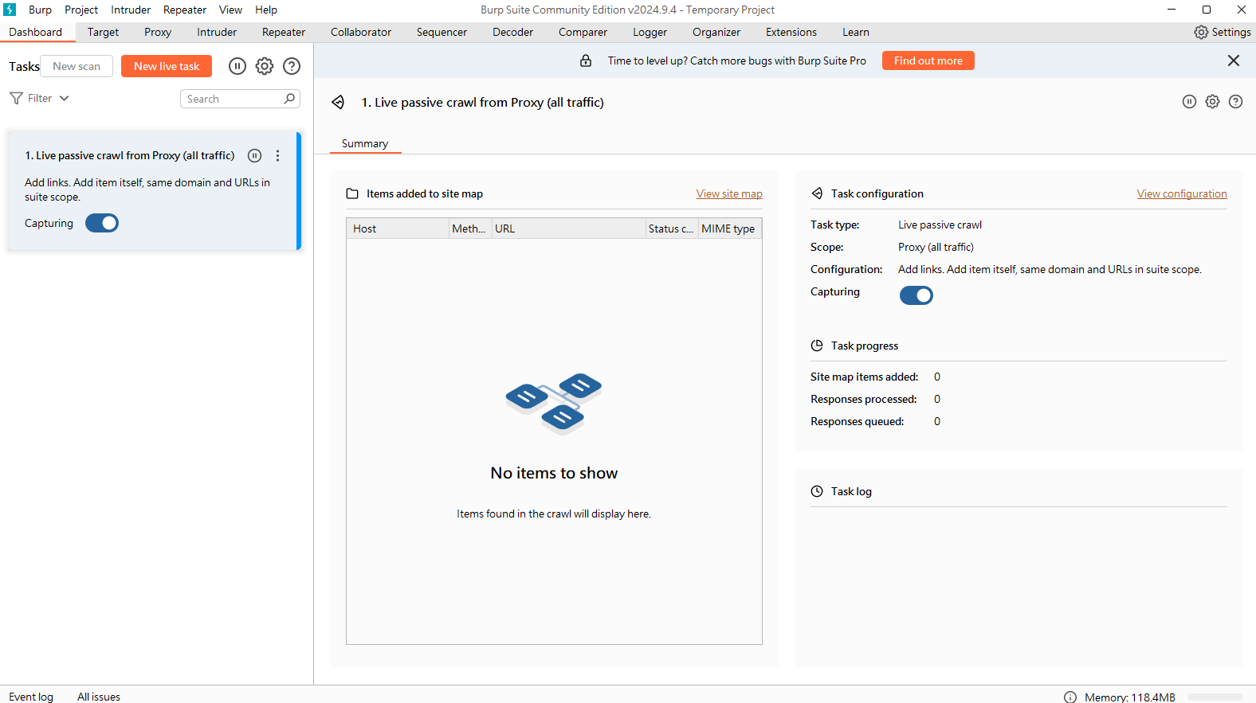The image size is (1256, 703).
Task: Pause all tasks in the Tasks panel header
Action: [237, 66]
